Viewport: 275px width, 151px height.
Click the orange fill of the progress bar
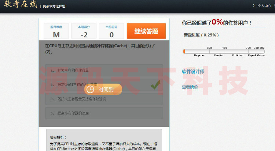pyautogui.click(x=184, y=51)
